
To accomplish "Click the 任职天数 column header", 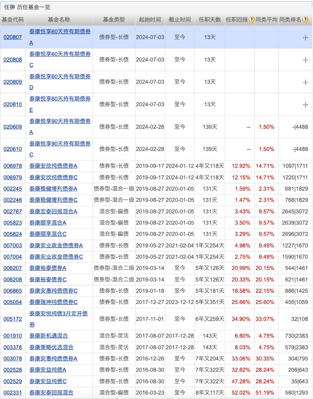I will [x=210, y=20].
